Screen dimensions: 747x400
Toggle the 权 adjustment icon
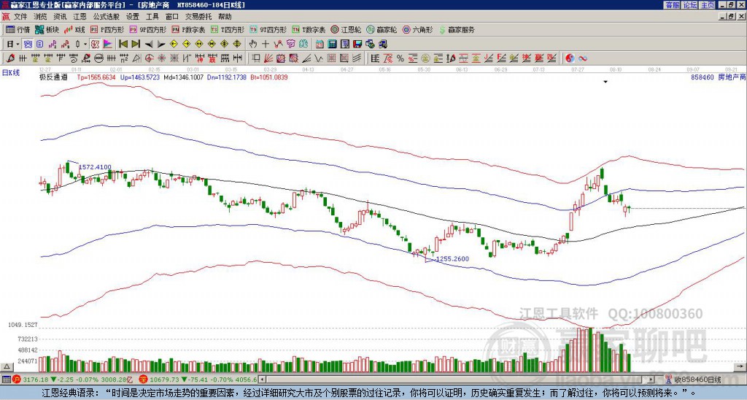tap(95, 44)
